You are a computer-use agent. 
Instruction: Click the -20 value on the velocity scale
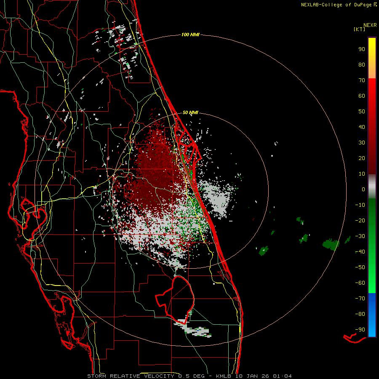coord(360,220)
